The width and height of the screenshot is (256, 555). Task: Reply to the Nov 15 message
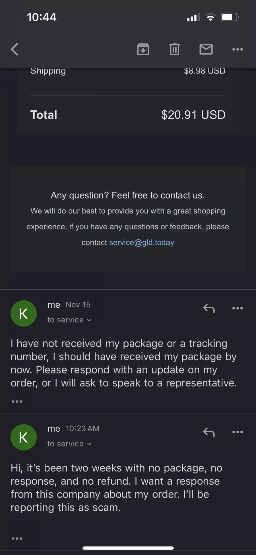209,308
